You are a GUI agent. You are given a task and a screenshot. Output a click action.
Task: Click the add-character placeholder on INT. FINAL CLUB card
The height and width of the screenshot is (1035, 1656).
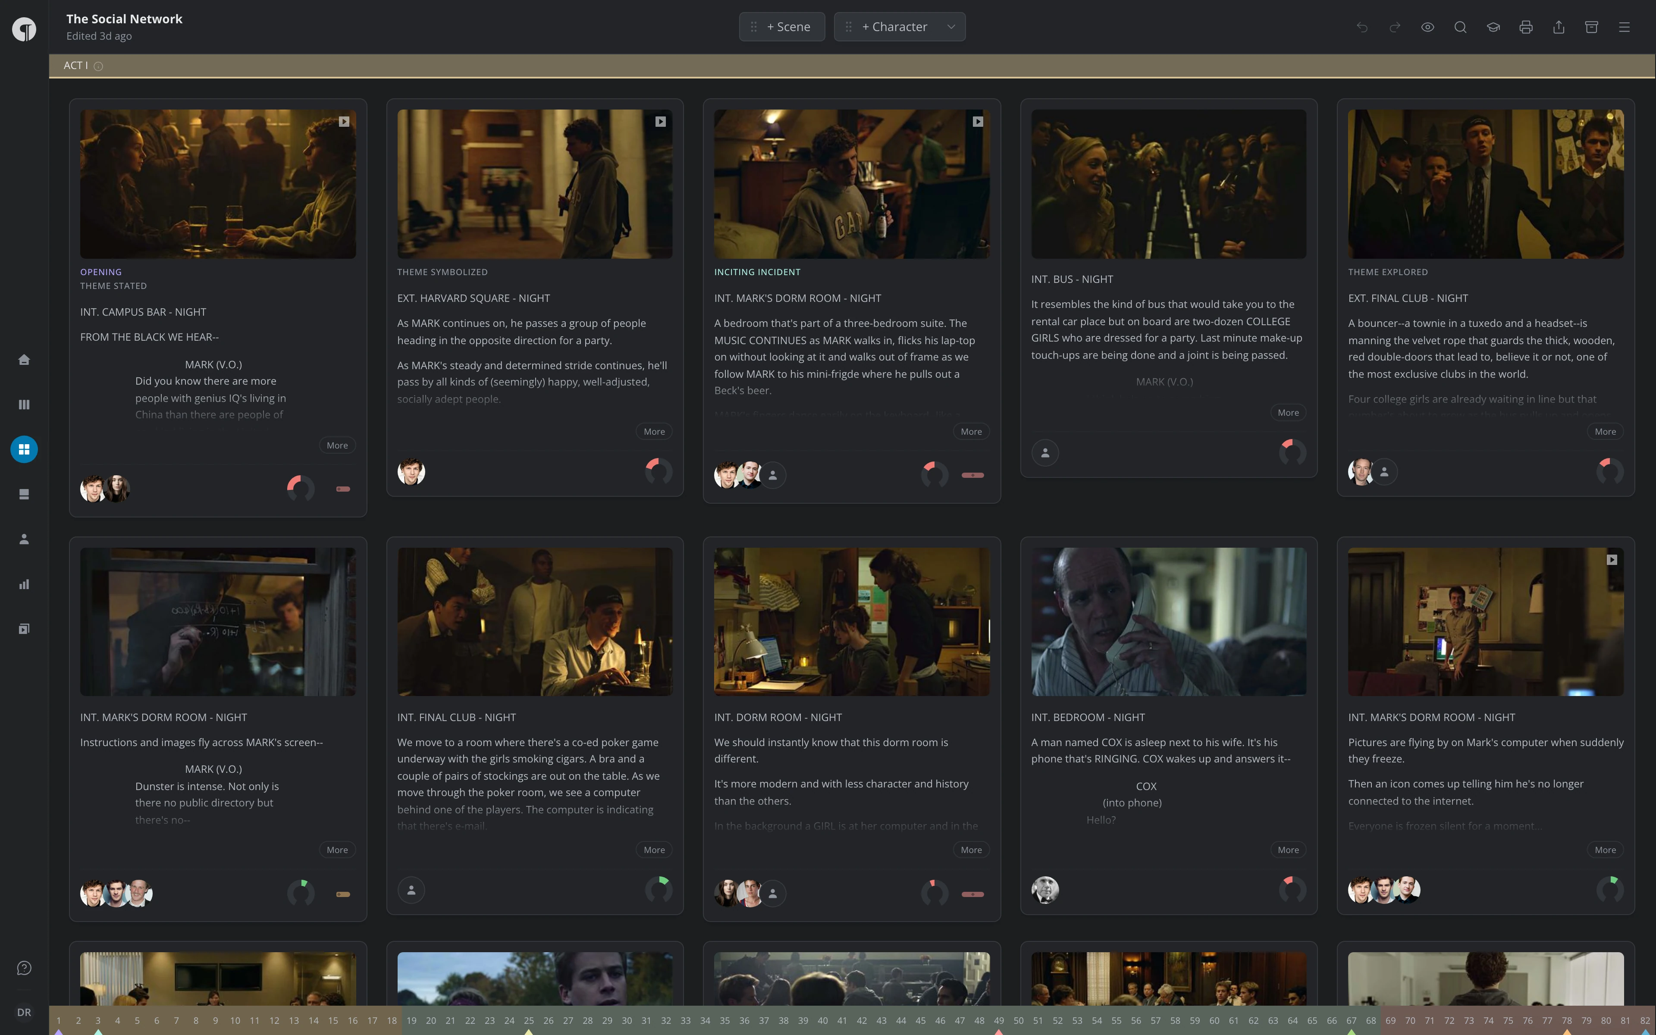[x=411, y=890]
